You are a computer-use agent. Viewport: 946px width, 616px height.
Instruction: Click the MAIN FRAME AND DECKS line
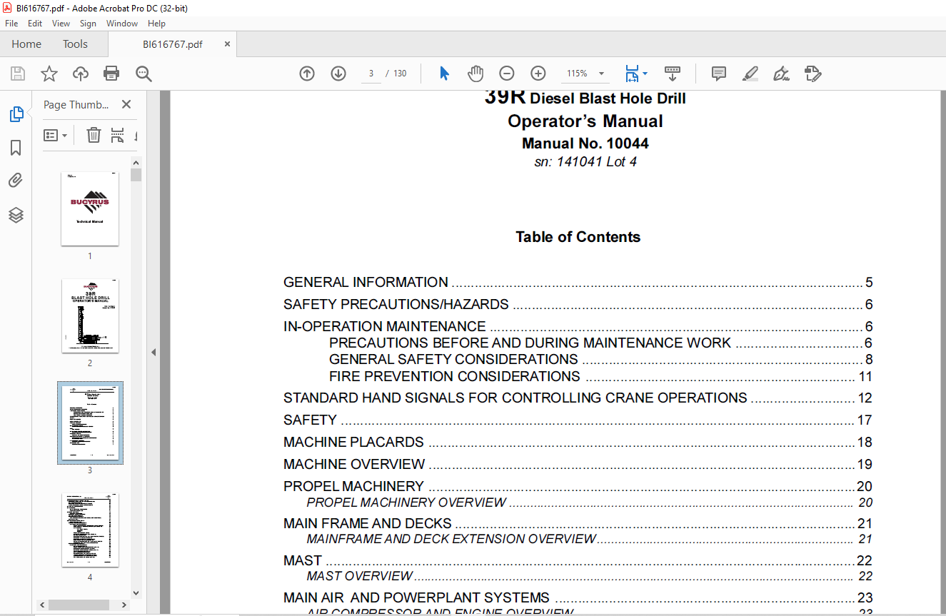click(578, 524)
